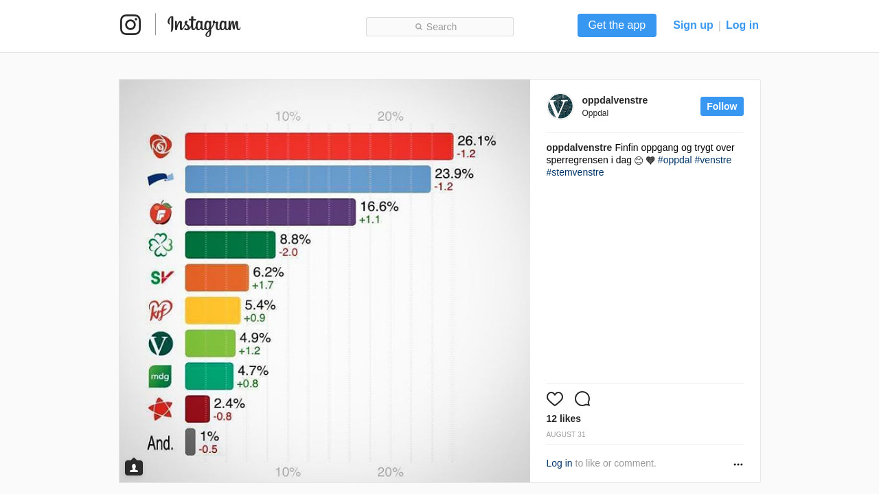
Task: Click the Get the app button
Action: [x=617, y=25]
